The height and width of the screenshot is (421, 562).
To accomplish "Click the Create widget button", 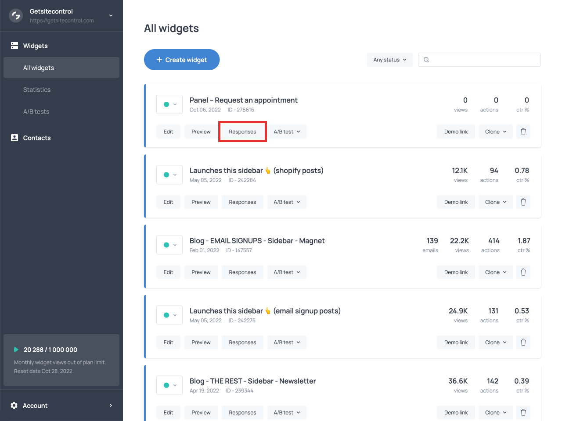I will pyautogui.click(x=182, y=60).
